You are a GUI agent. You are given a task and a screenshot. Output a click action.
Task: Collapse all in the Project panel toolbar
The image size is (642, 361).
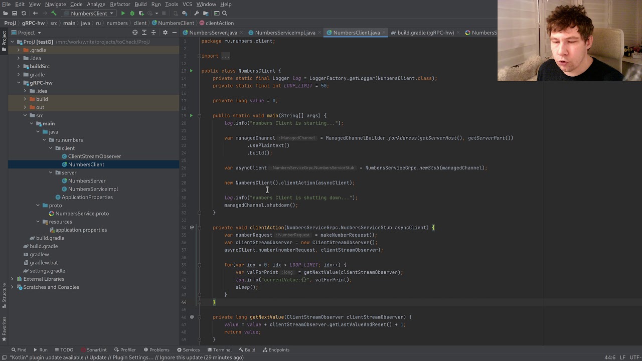click(x=153, y=33)
